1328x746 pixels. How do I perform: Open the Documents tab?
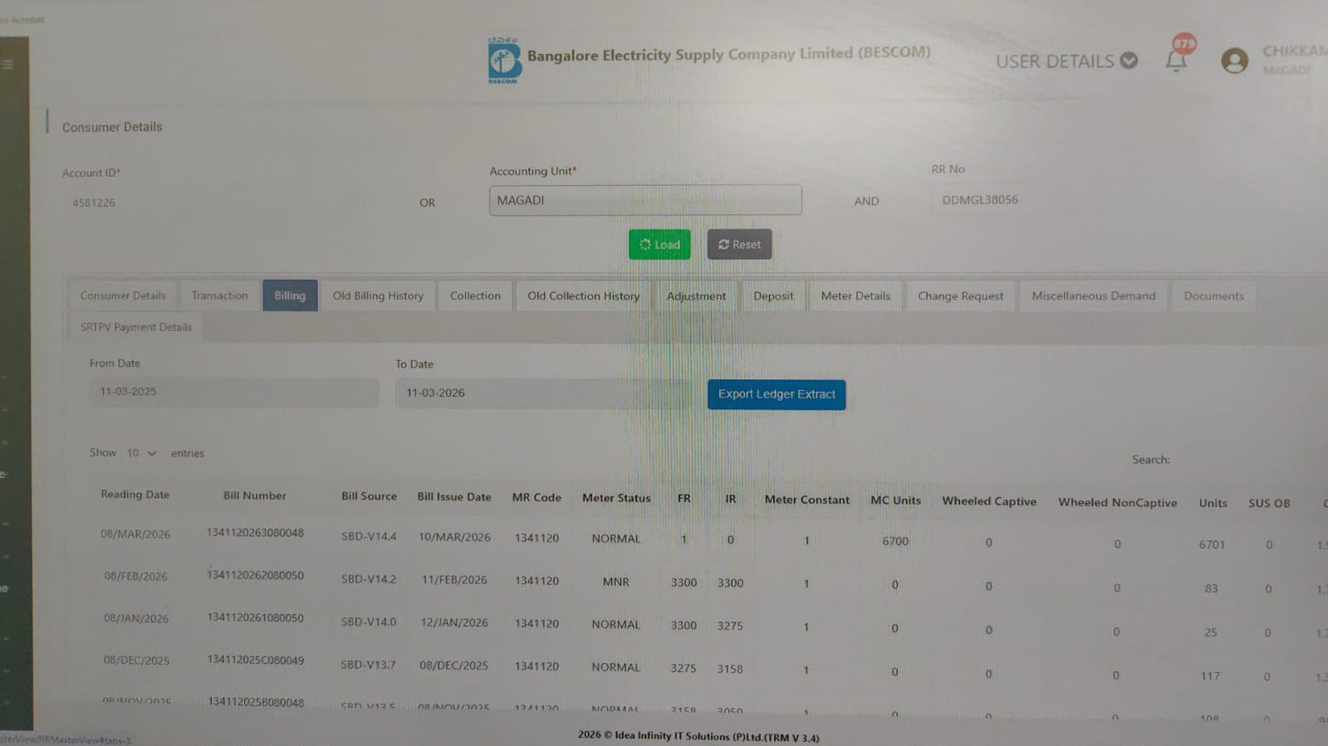1213,296
